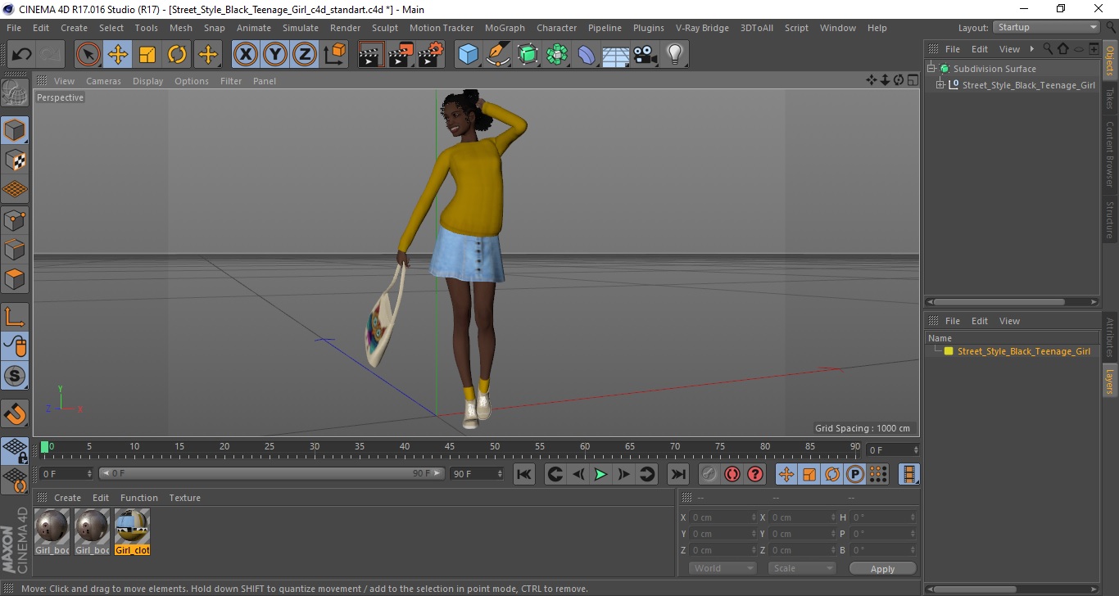1119x596 pixels.
Task: Play animation forward
Action: [600, 474]
